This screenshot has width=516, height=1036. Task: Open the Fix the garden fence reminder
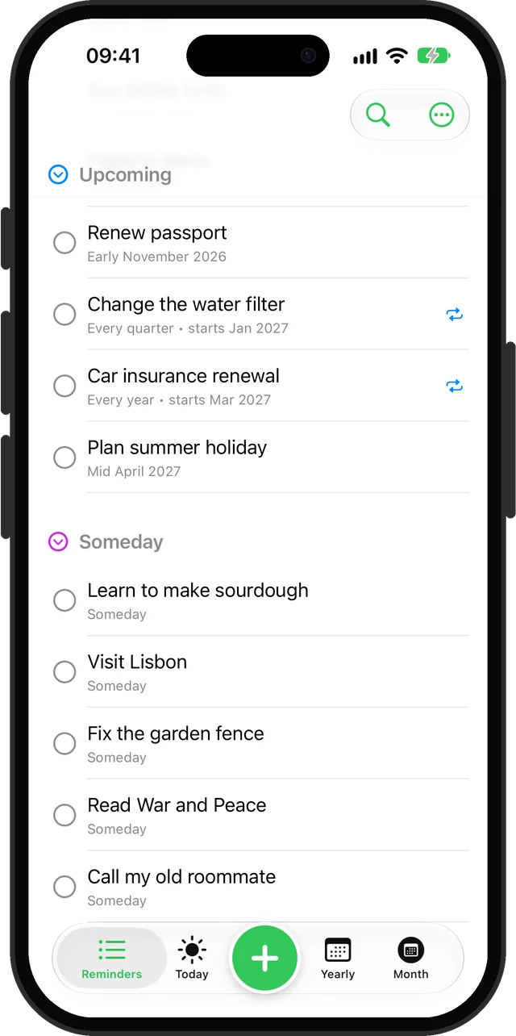[277, 743]
